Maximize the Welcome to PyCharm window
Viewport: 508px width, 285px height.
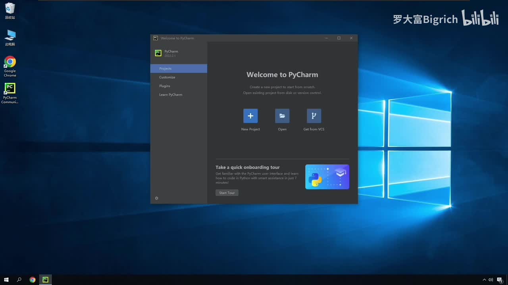click(339, 38)
